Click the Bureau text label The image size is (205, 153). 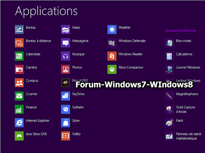pos(31,27)
